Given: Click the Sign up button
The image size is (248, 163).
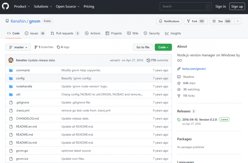Looking at the screenshot, I should [237, 6].
